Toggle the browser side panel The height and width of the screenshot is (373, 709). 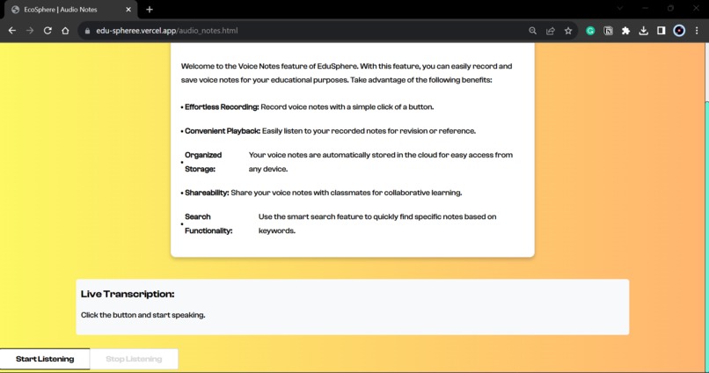pyautogui.click(x=661, y=31)
